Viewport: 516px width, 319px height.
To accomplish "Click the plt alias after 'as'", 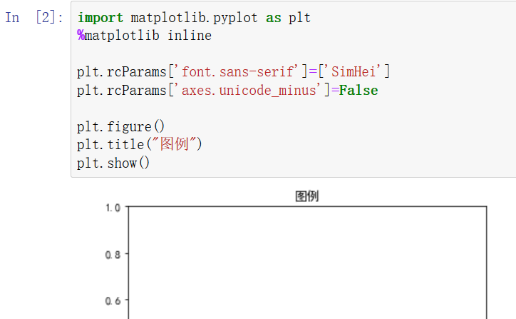I will (x=299, y=17).
